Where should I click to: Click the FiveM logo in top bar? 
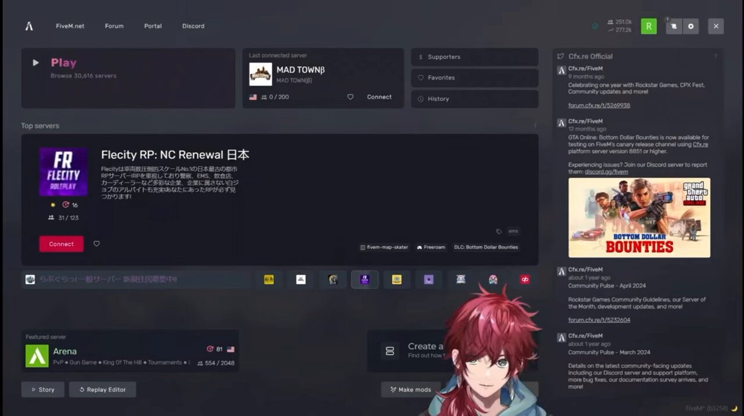(29, 26)
